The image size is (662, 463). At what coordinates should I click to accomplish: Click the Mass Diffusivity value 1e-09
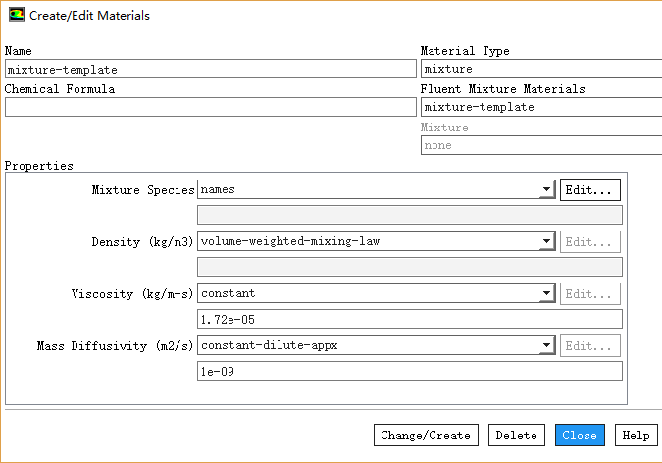tap(410, 372)
